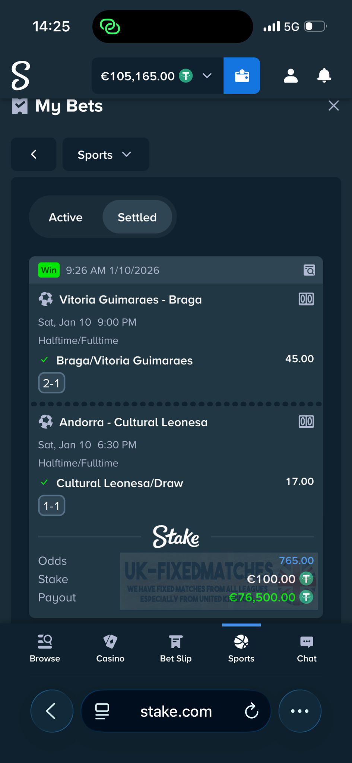The image size is (352, 763).
Task: Open the Chat tab
Action: tap(307, 649)
